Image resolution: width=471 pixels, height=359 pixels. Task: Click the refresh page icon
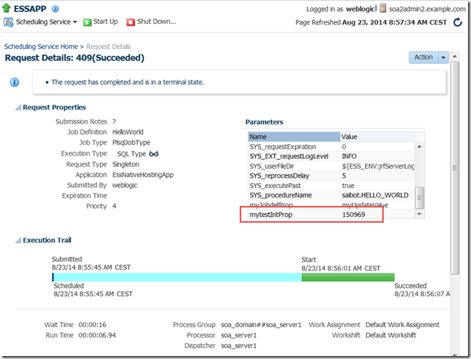point(460,23)
